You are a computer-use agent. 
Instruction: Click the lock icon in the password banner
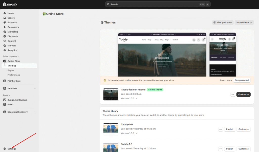click(105, 80)
